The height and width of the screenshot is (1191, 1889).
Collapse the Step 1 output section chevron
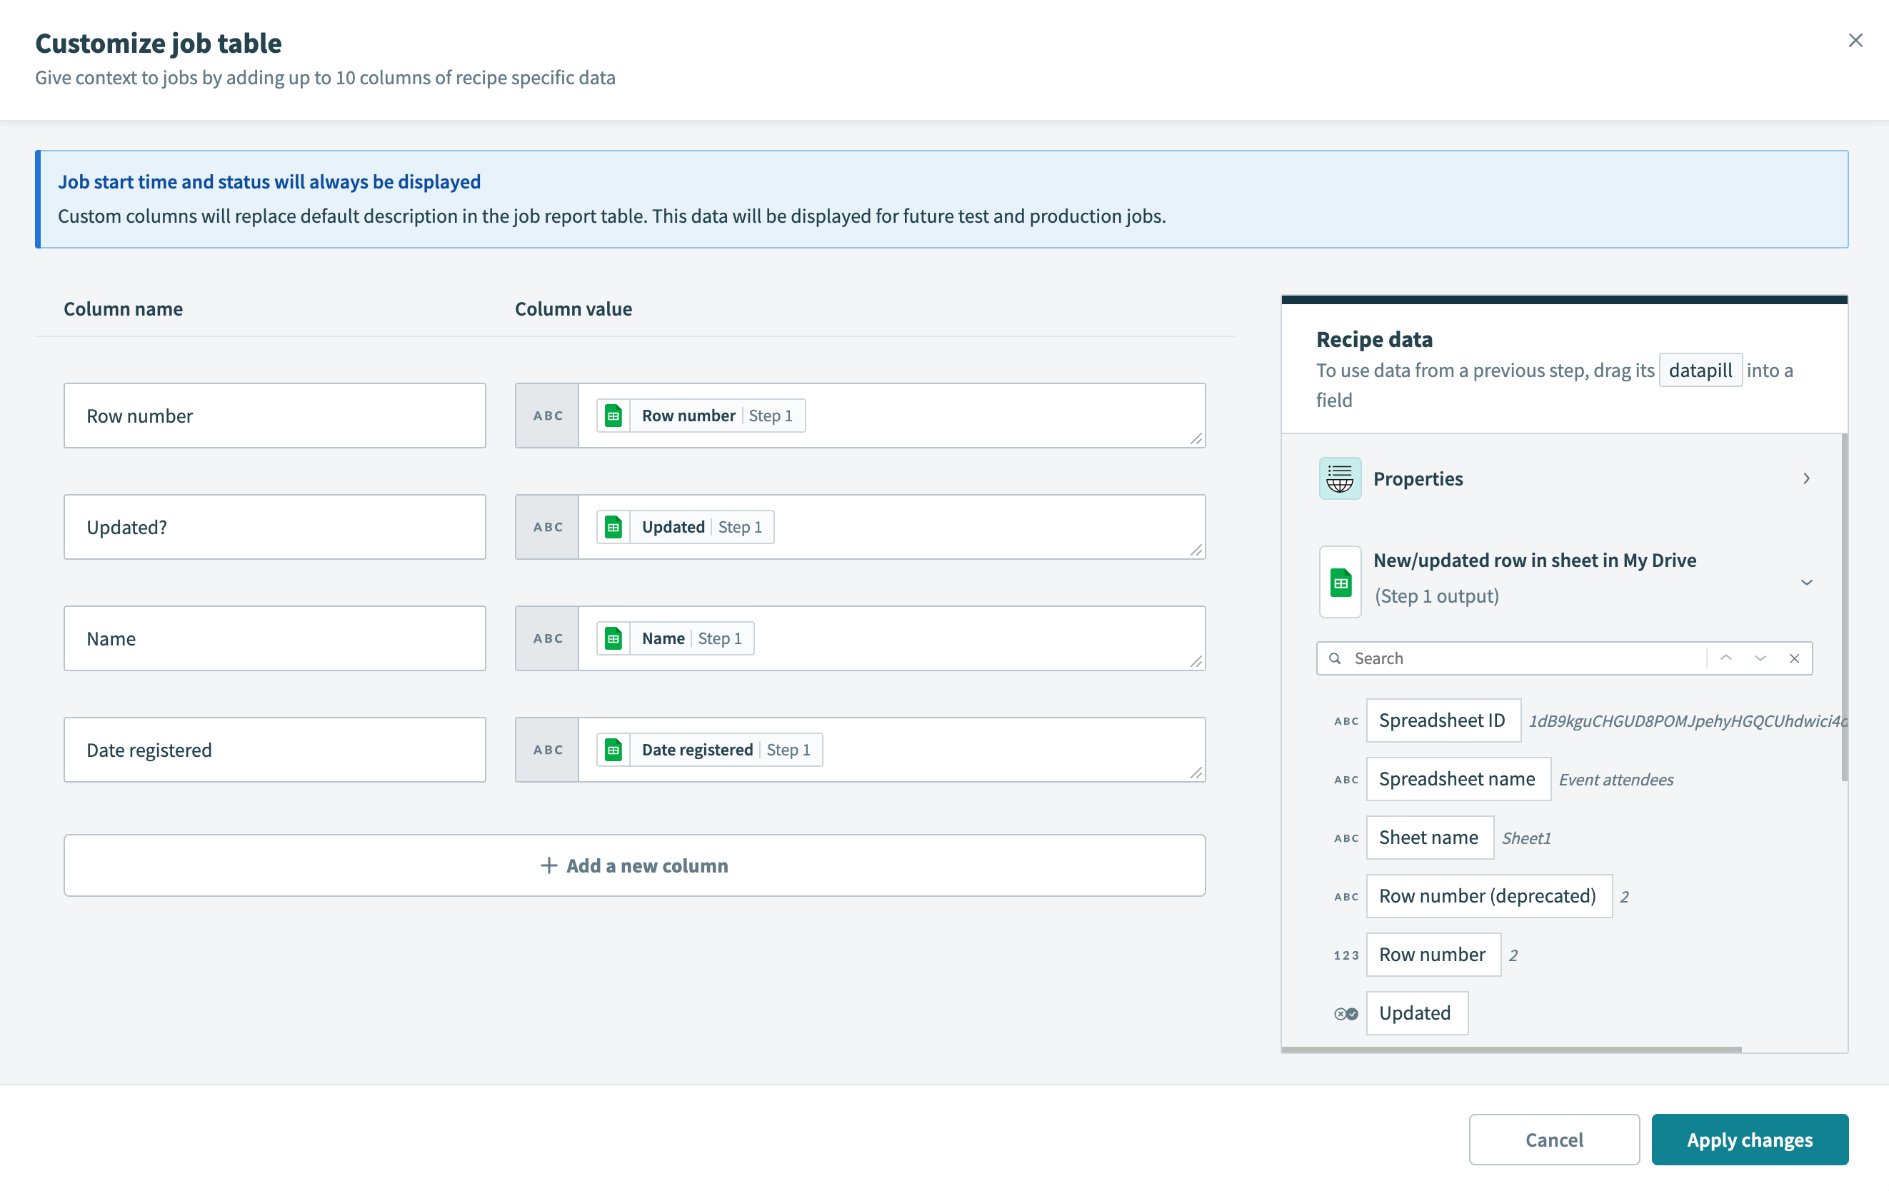1807,582
